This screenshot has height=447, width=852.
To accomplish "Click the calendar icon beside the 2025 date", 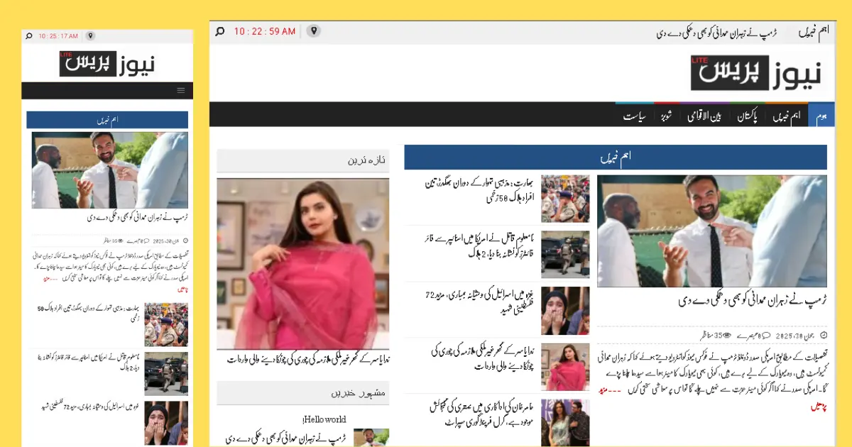I will pyautogui.click(x=823, y=335).
